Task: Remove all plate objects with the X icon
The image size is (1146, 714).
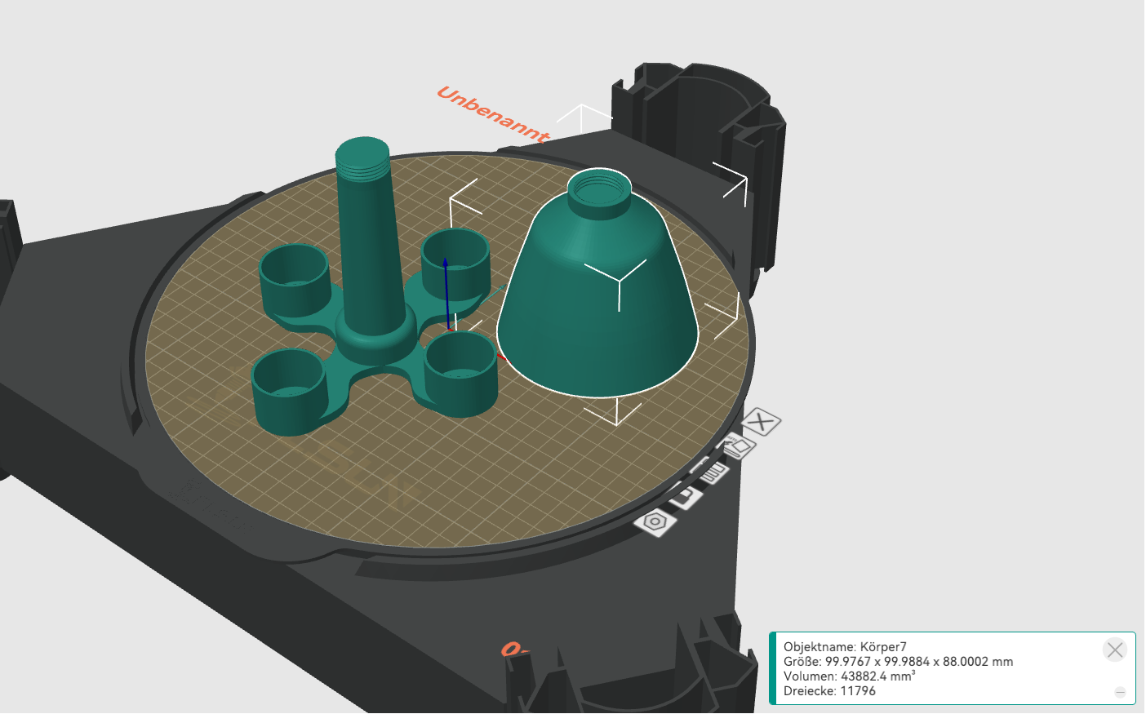Action: click(762, 422)
